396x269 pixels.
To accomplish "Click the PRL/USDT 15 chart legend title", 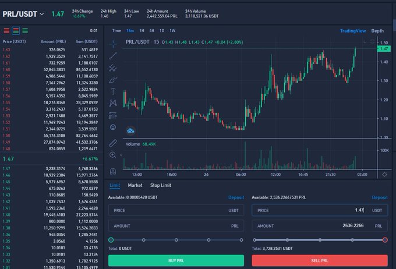I will [142, 42].
